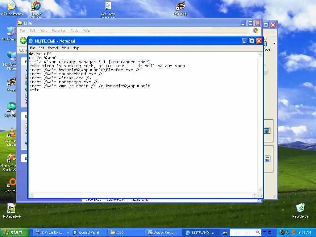Image resolution: width=316 pixels, height=237 pixels.
Task: Click the magnifier search button on taskbar
Action: pyautogui.click(x=258, y=232)
